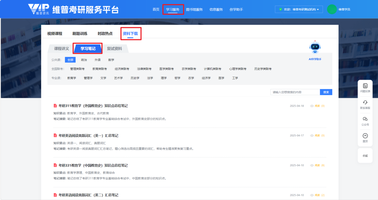Click the blue 搜索 button
The height and width of the screenshot is (200, 378).
(x=326, y=92)
